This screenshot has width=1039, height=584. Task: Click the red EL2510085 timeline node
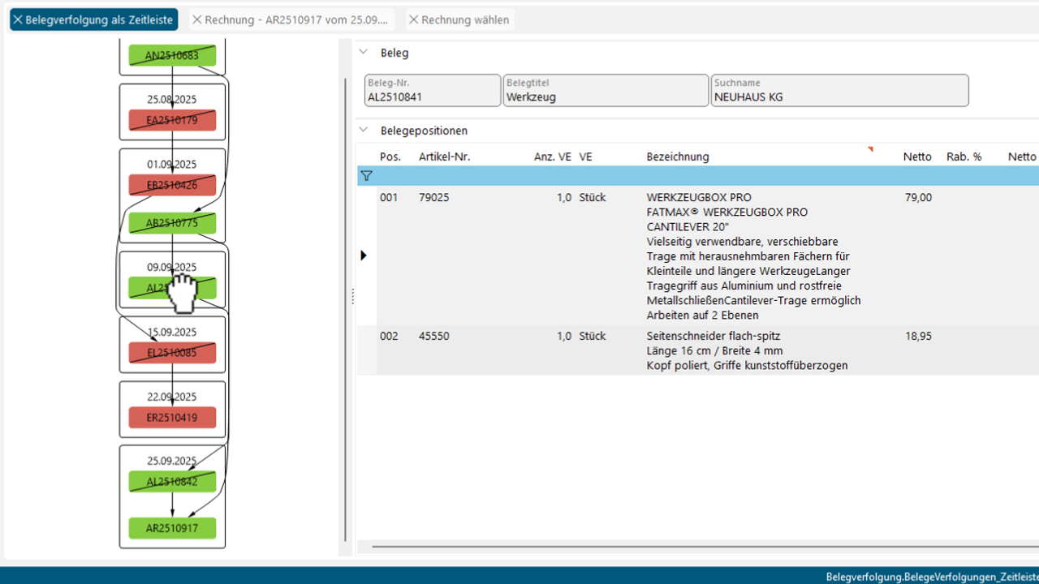[172, 353]
